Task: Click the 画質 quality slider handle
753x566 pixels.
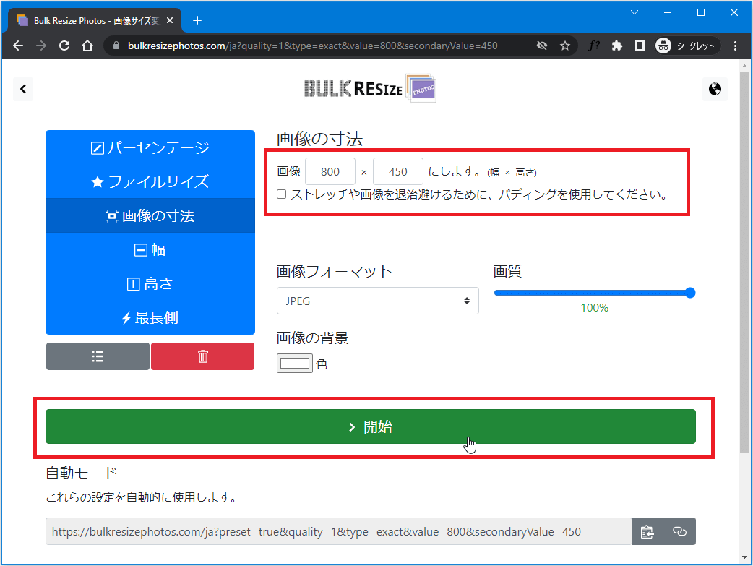Action: [689, 293]
